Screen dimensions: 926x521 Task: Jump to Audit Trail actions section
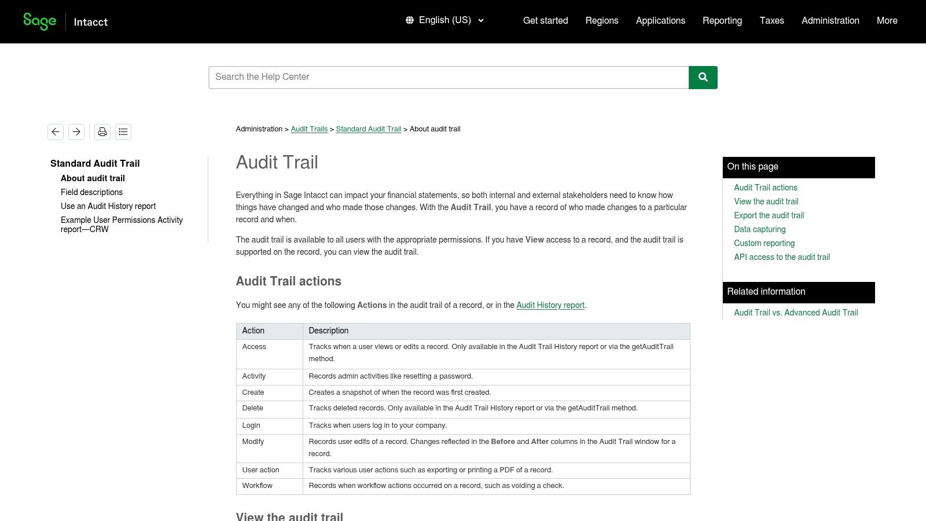[766, 188]
